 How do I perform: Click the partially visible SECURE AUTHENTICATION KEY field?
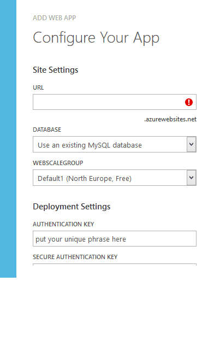tap(115, 265)
